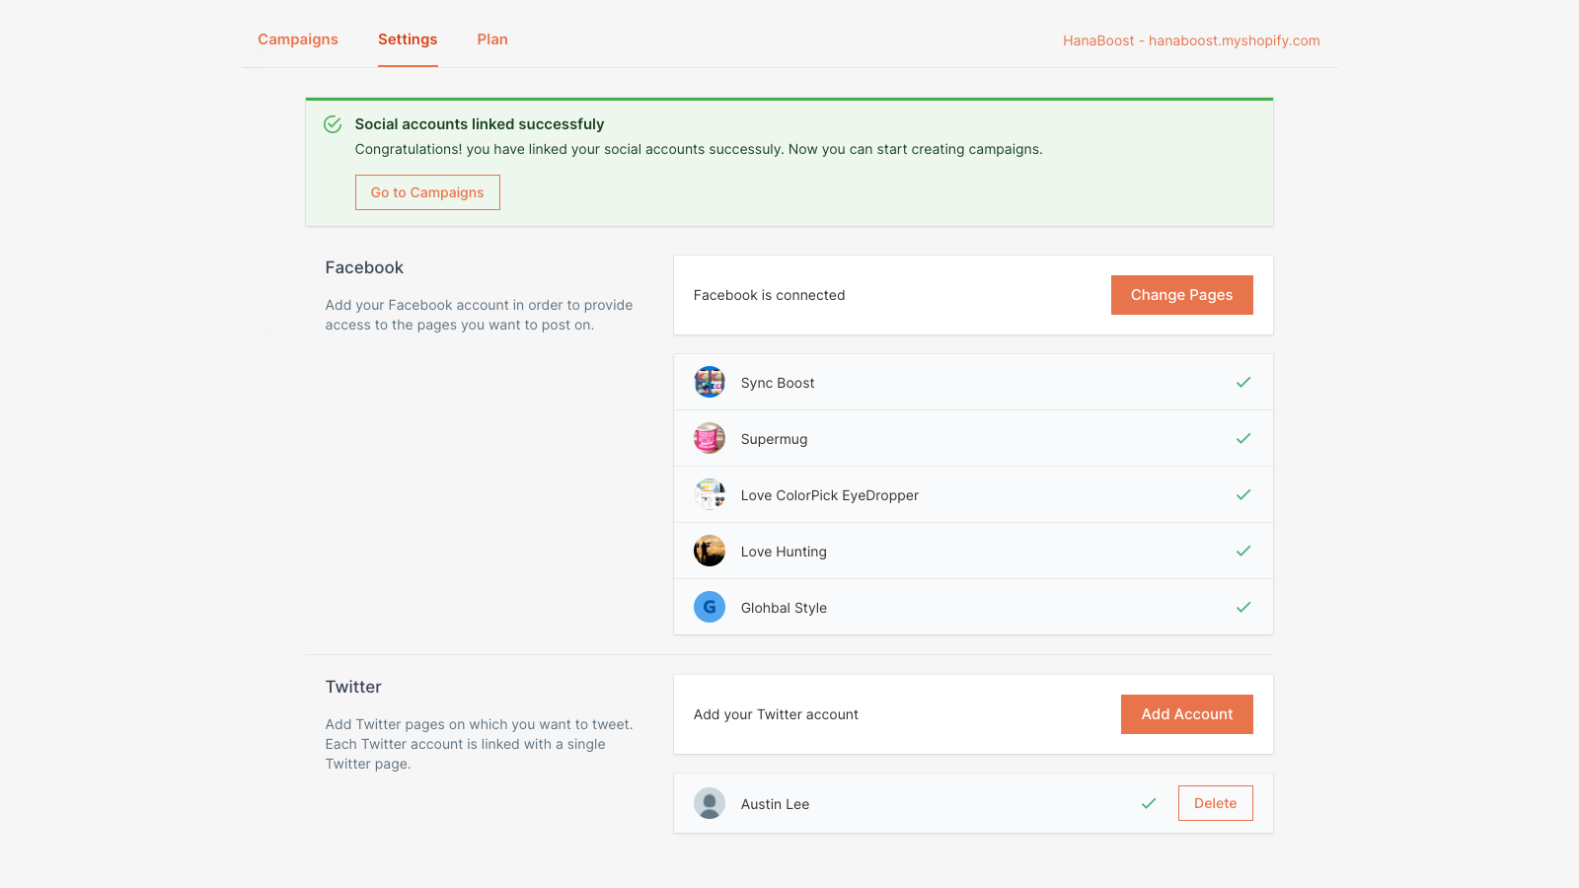Viewport: 1579px width, 888px height.
Task: Click the Sync Boost page avatar icon
Action: point(709,382)
